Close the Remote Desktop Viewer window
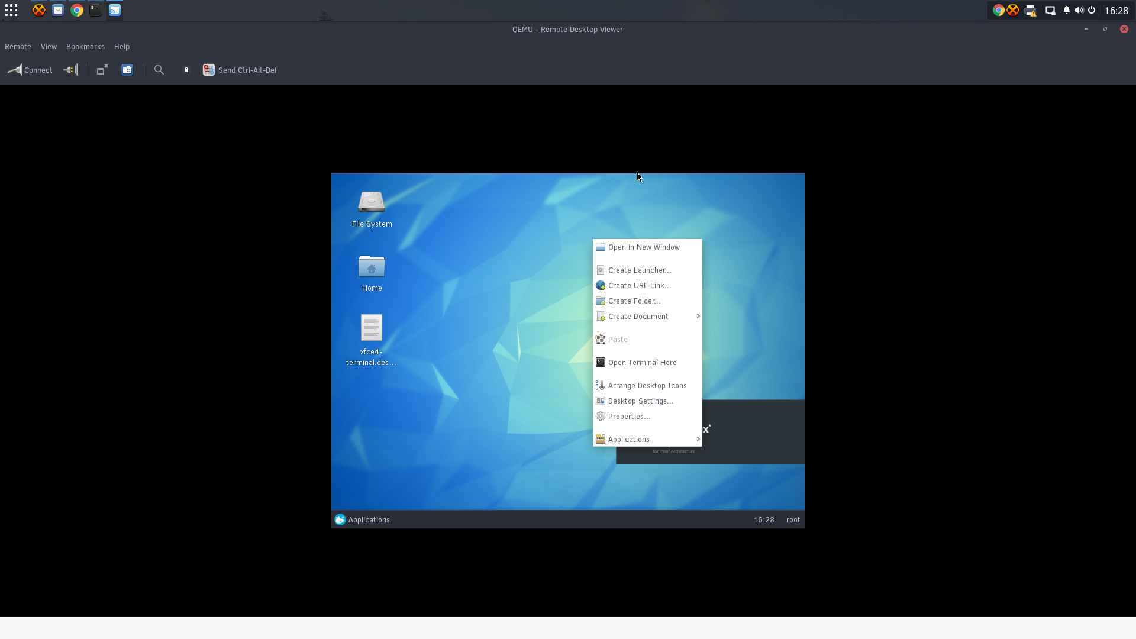Image resolution: width=1136 pixels, height=639 pixels. [x=1124, y=29]
